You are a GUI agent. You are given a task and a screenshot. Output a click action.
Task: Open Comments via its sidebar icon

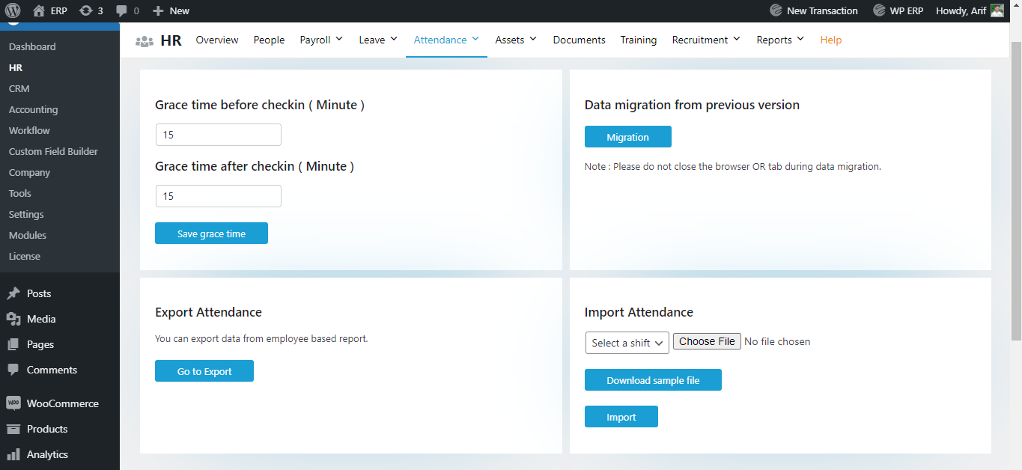[x=13, y=370]
